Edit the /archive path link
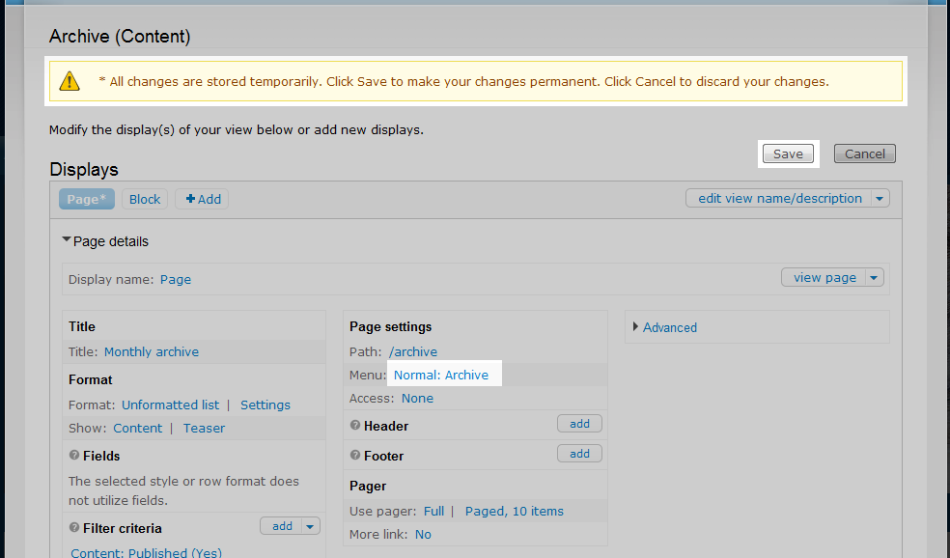This screenshot has height=558, width=950. pyautogui.click(x=413, y=351)
